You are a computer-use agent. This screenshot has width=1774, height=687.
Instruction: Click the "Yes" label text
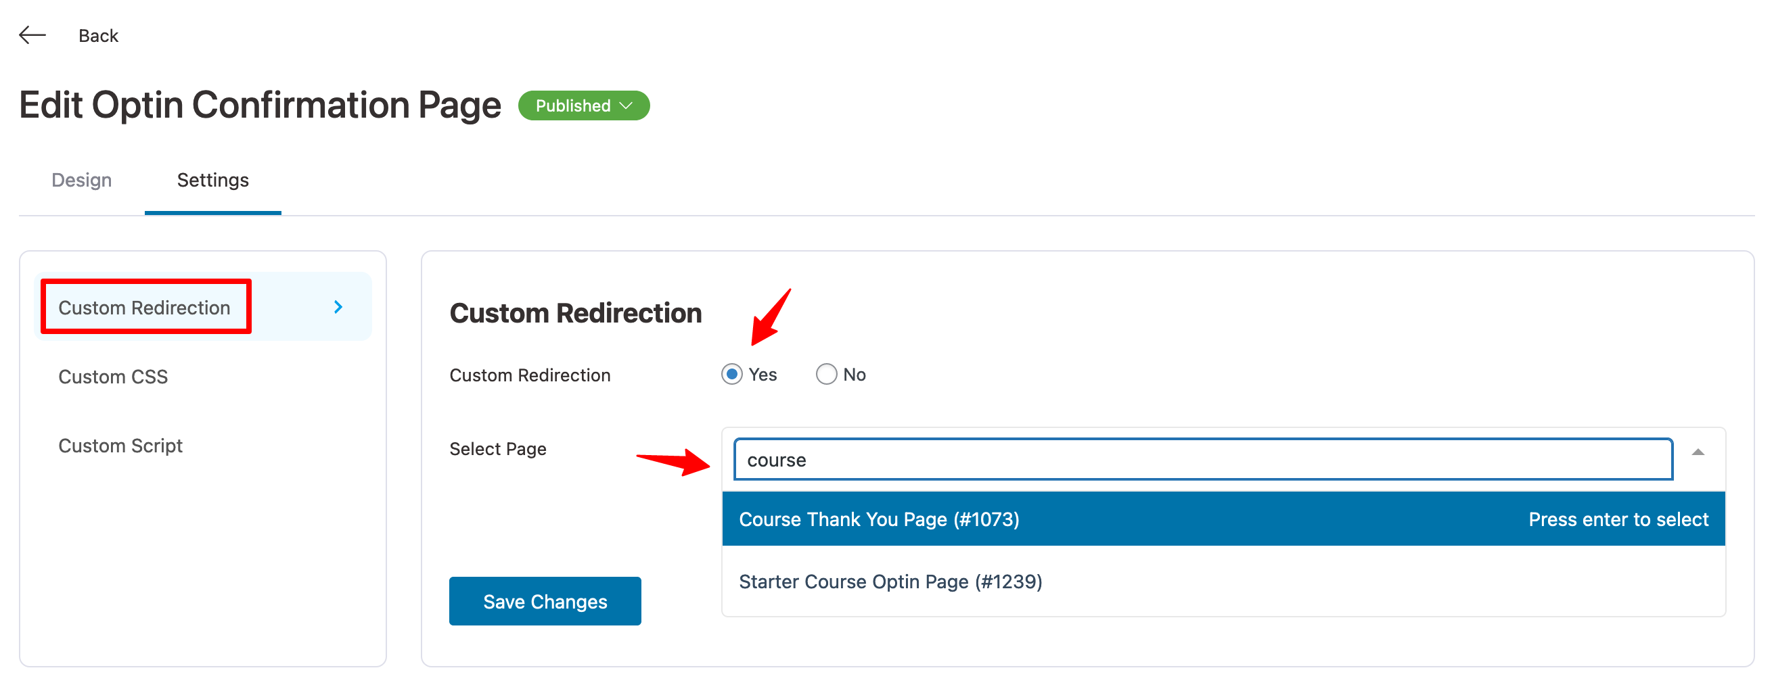point(763,375)
